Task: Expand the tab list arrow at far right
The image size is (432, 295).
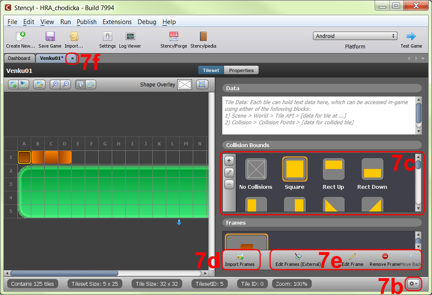Action: point(423,58)
